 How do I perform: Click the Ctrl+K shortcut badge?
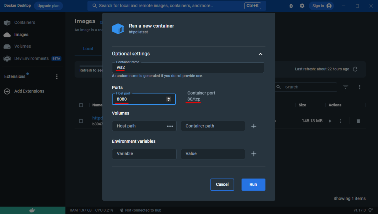[252, 6]
